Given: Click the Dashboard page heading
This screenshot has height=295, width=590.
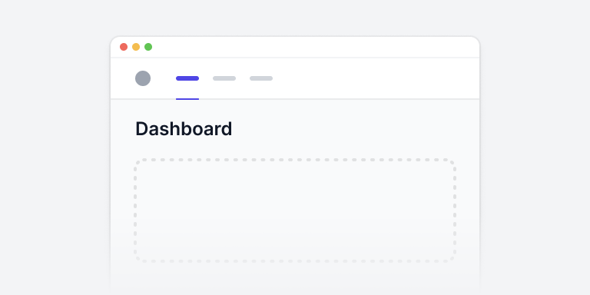Looking at the screenshot, I should tap(184, 129).
